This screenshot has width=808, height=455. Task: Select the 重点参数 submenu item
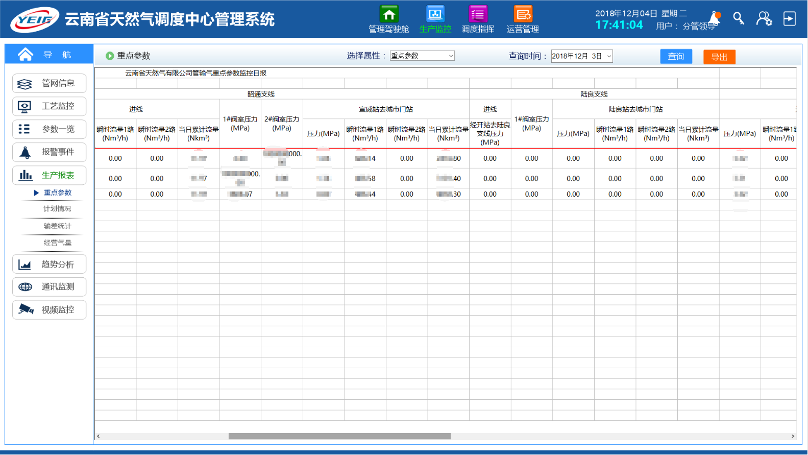[57, 193]
